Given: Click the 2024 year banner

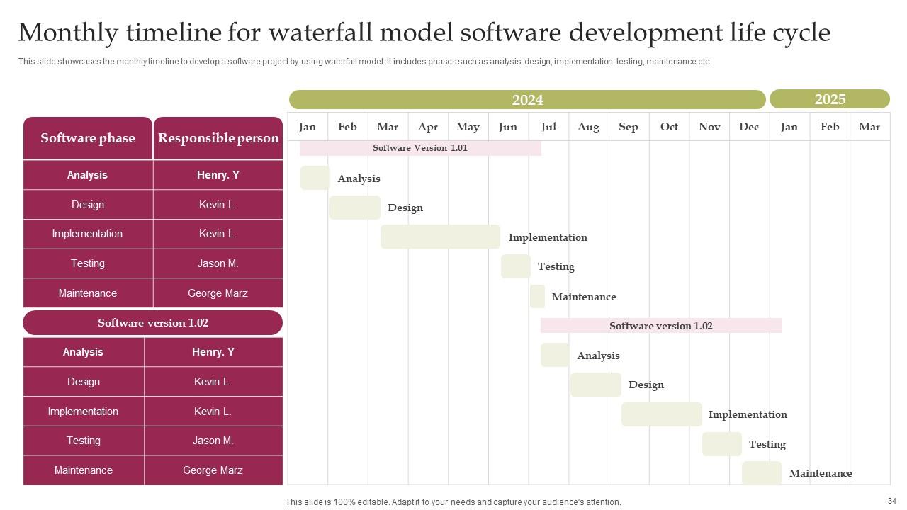Looking at the screenshot, I should coord(527,100).
